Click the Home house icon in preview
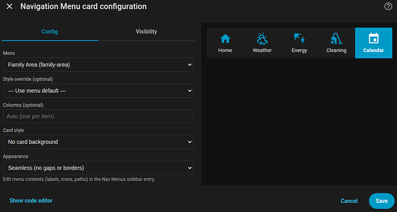This screenshot has height=212, width=397. coord(225,39)
